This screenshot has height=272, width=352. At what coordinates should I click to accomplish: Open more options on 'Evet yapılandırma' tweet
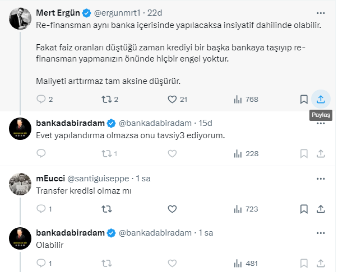[x=321, y=123]
